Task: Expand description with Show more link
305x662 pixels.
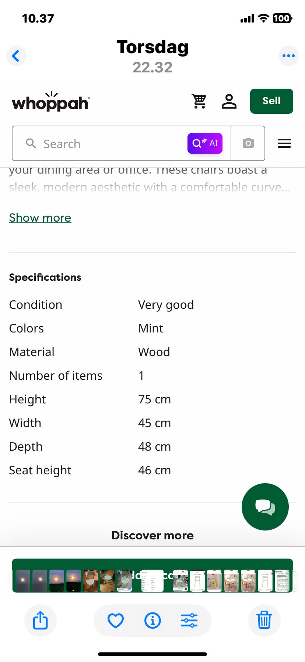Action: pyautogui.click(x=40, y=218)
